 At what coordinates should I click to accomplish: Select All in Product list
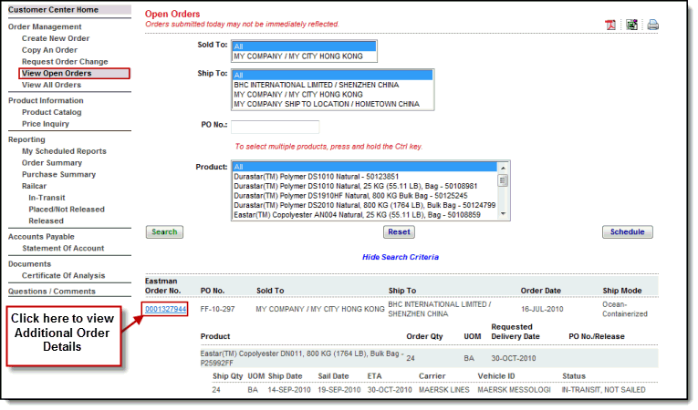365,167
